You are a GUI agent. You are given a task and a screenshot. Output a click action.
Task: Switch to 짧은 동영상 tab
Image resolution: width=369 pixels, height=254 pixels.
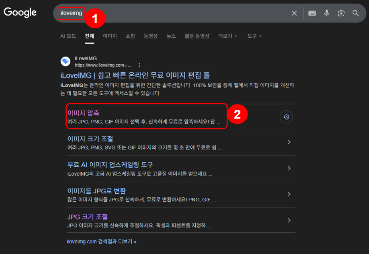[197, 36]
